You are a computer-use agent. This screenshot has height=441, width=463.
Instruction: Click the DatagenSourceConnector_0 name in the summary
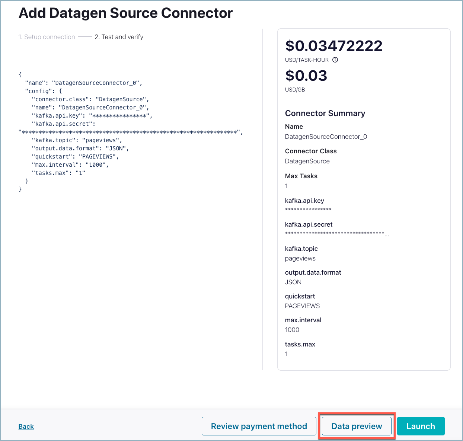(326, 137)
